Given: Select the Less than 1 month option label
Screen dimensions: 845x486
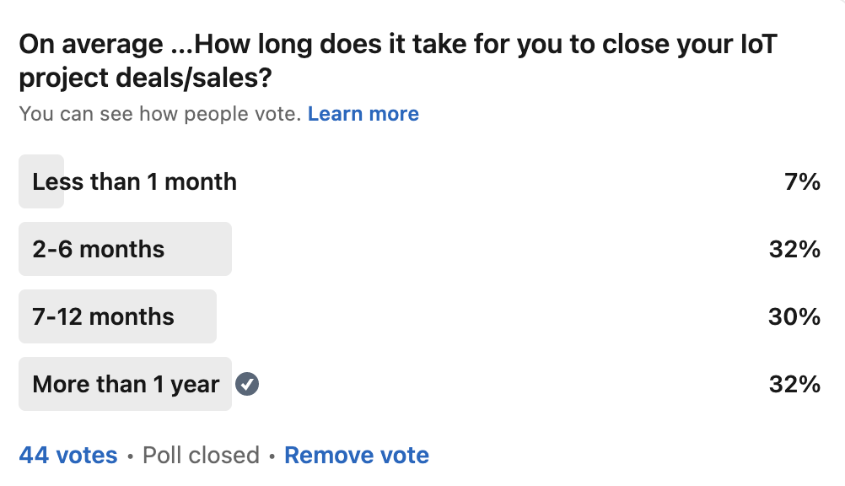Looking at the screenshot, I should coord(135,182).
